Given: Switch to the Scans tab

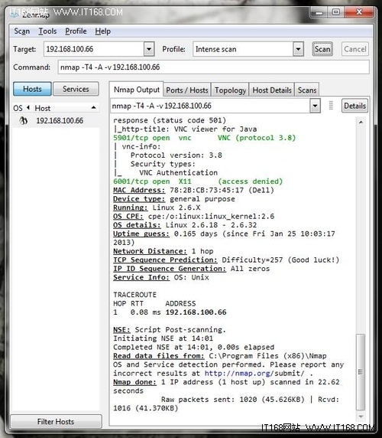Looking at the screenshot, I should [x=307, y=90].
